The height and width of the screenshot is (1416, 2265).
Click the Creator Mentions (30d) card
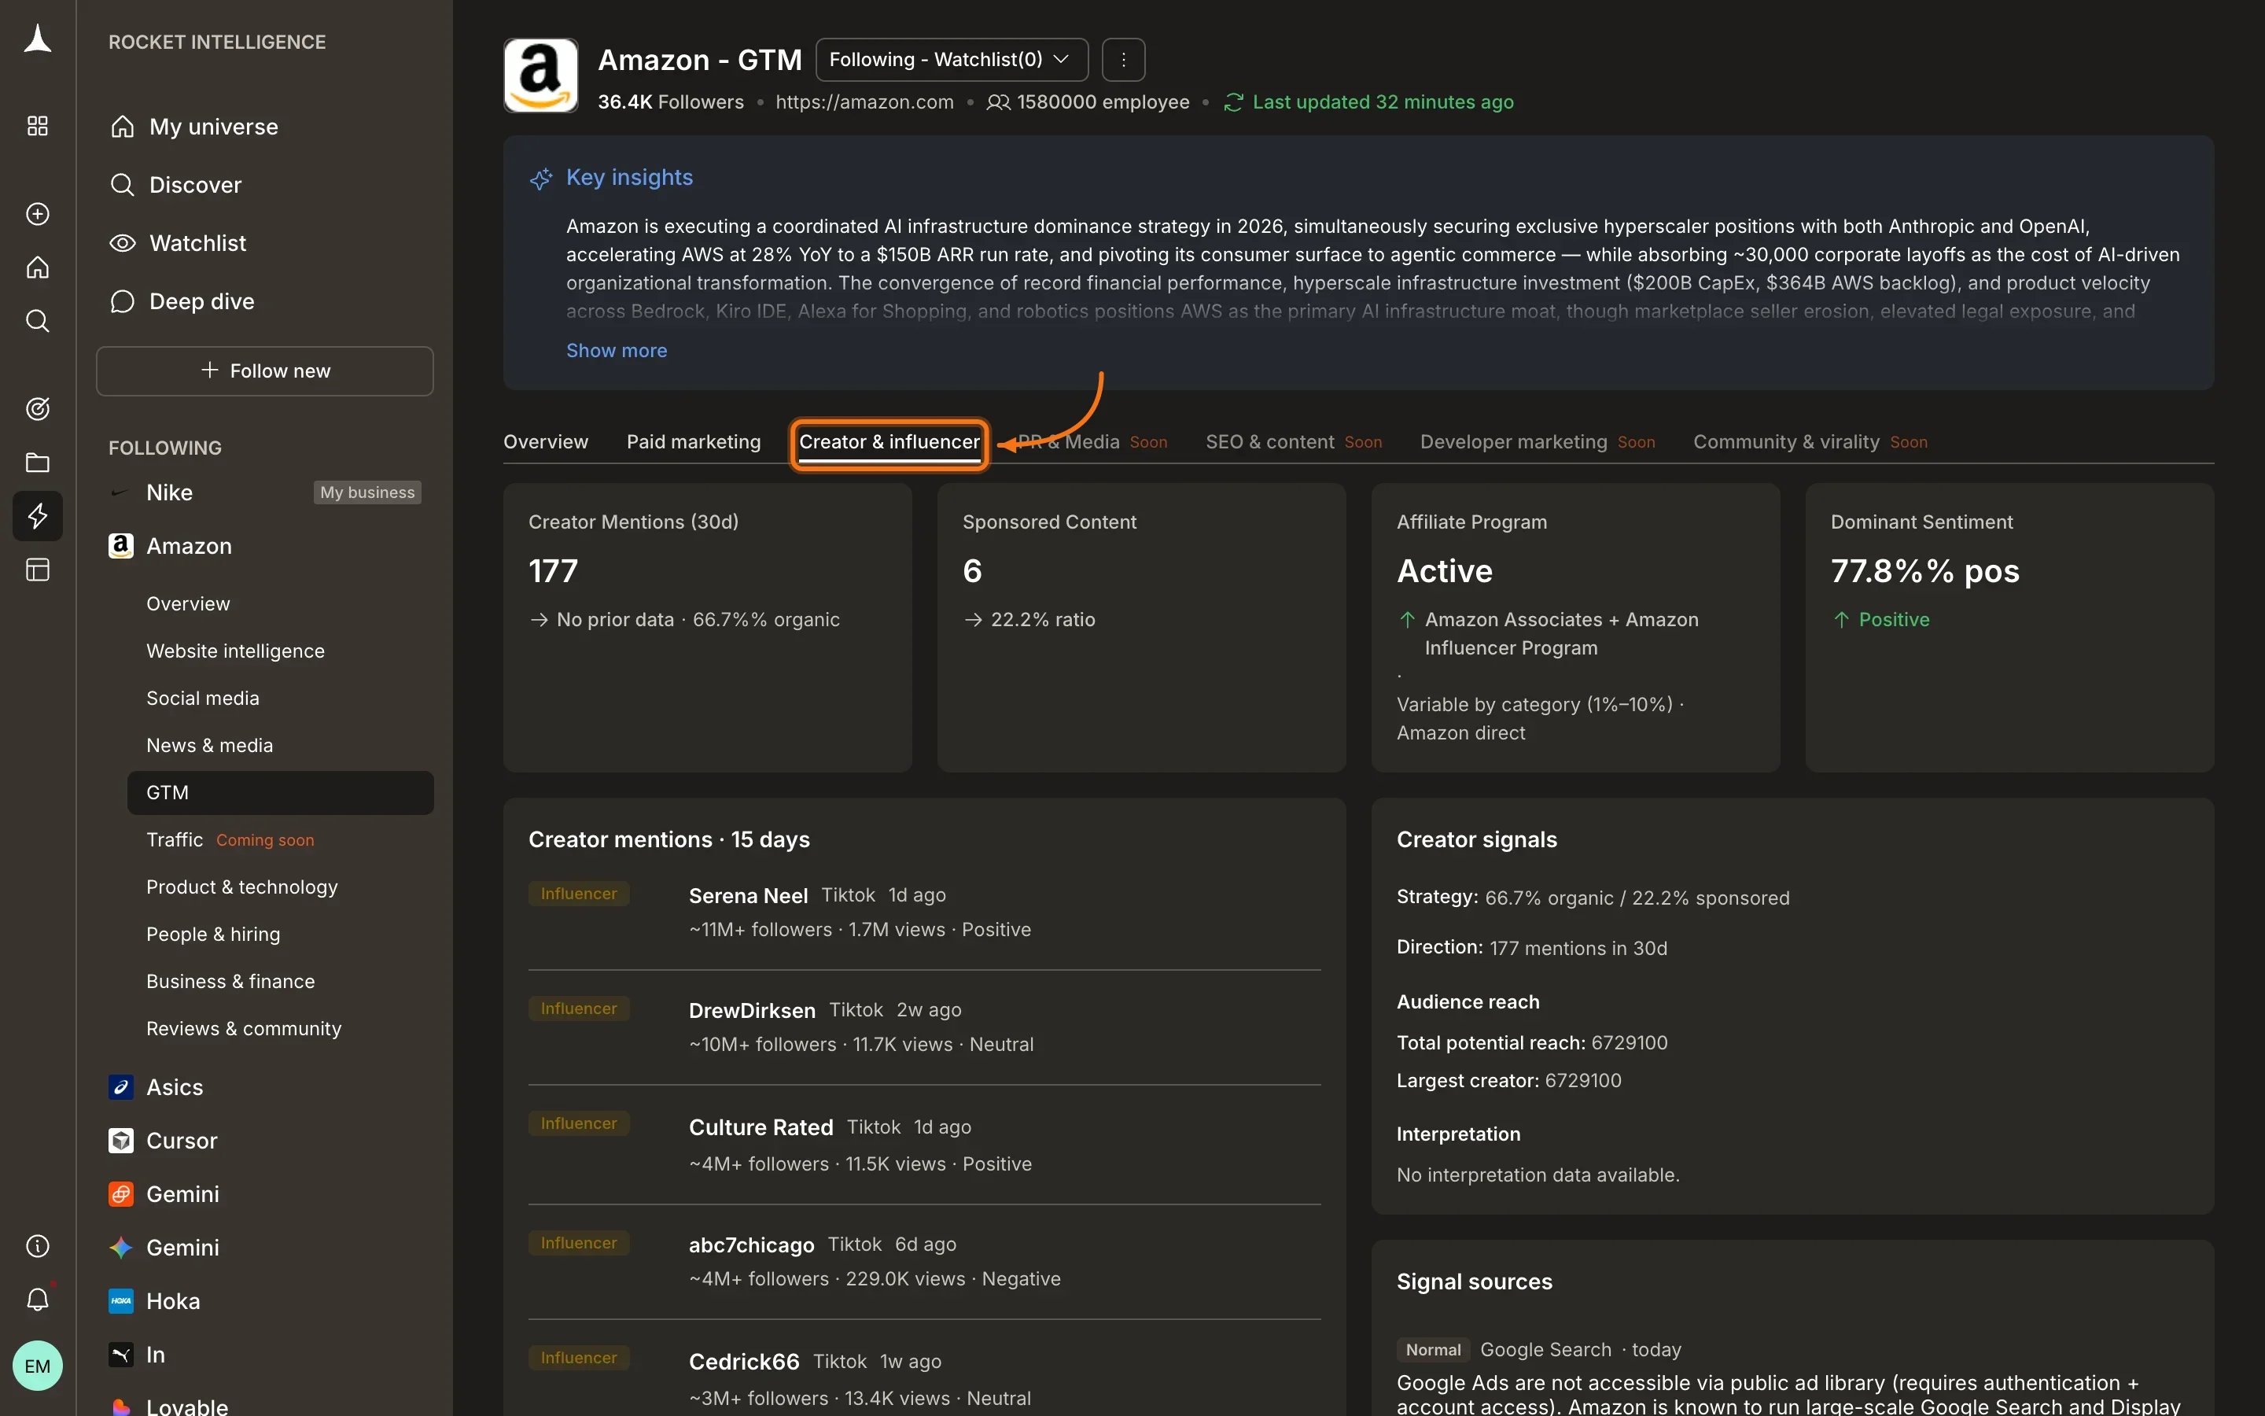tap(708, 628)
